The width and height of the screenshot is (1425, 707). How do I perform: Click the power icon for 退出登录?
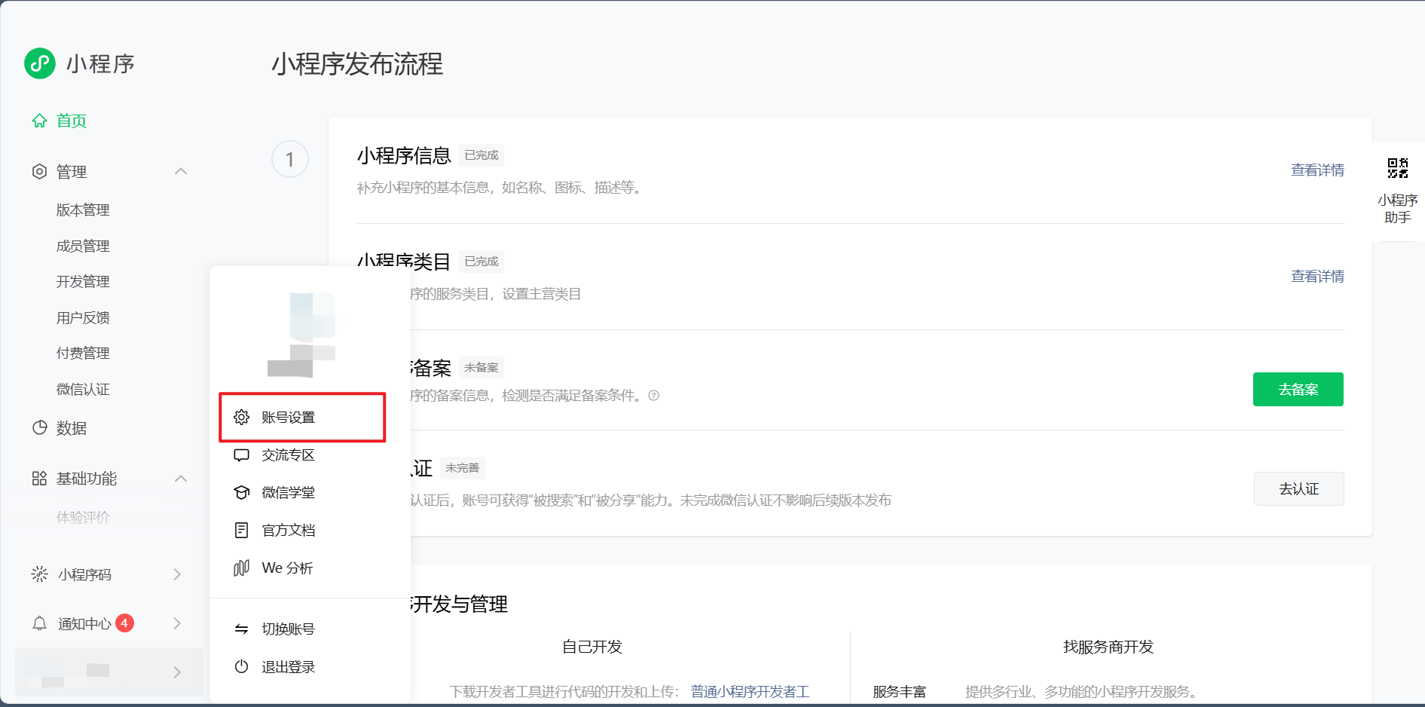point(241,667)
